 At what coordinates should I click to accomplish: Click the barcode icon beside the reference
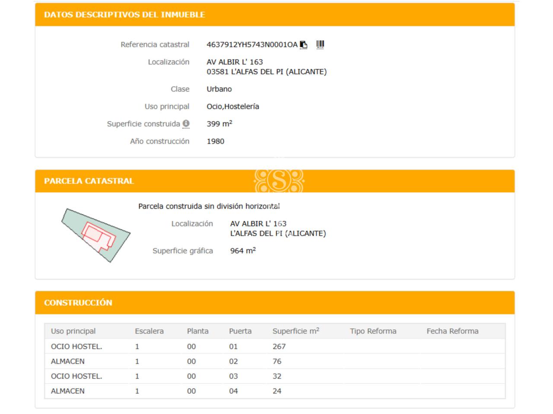click(x=320, y=44)
